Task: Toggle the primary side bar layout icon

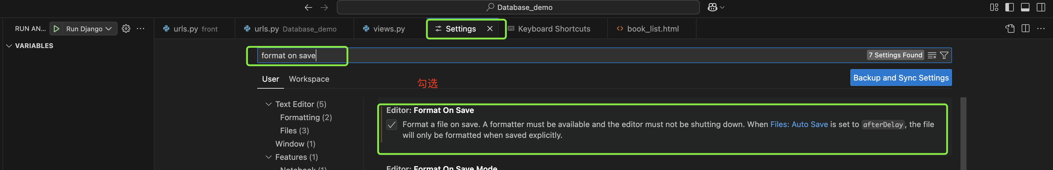Action: coord(1009,7)
